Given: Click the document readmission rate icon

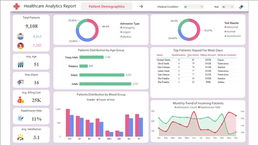Looking at the screenshot, I should click(x=21, y=118).
